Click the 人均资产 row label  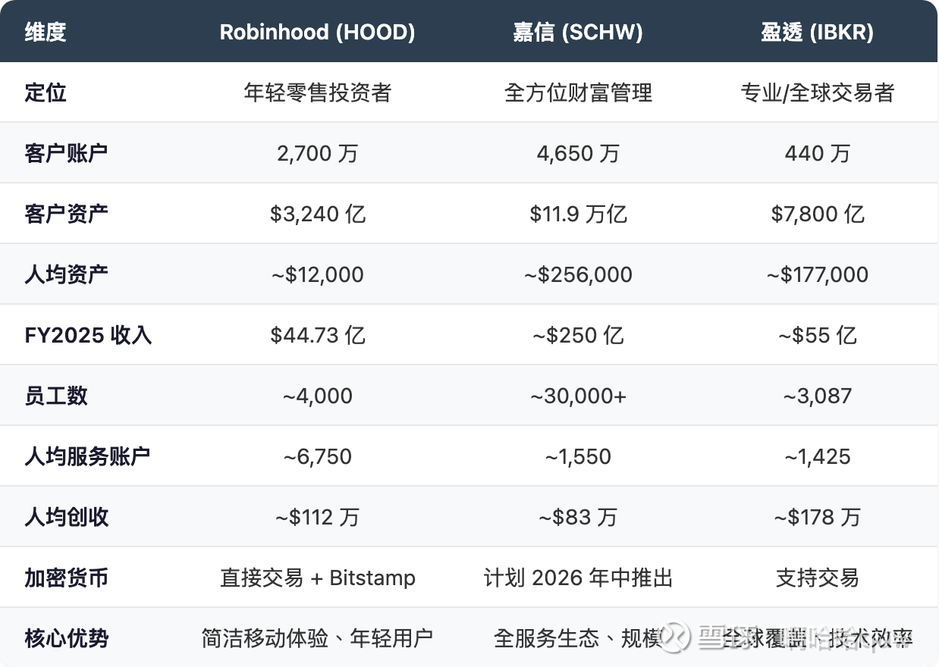click(66, 274)
